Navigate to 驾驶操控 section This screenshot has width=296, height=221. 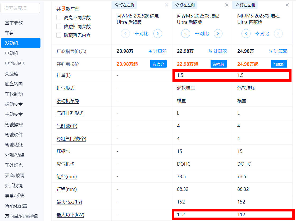coord(14,125)
